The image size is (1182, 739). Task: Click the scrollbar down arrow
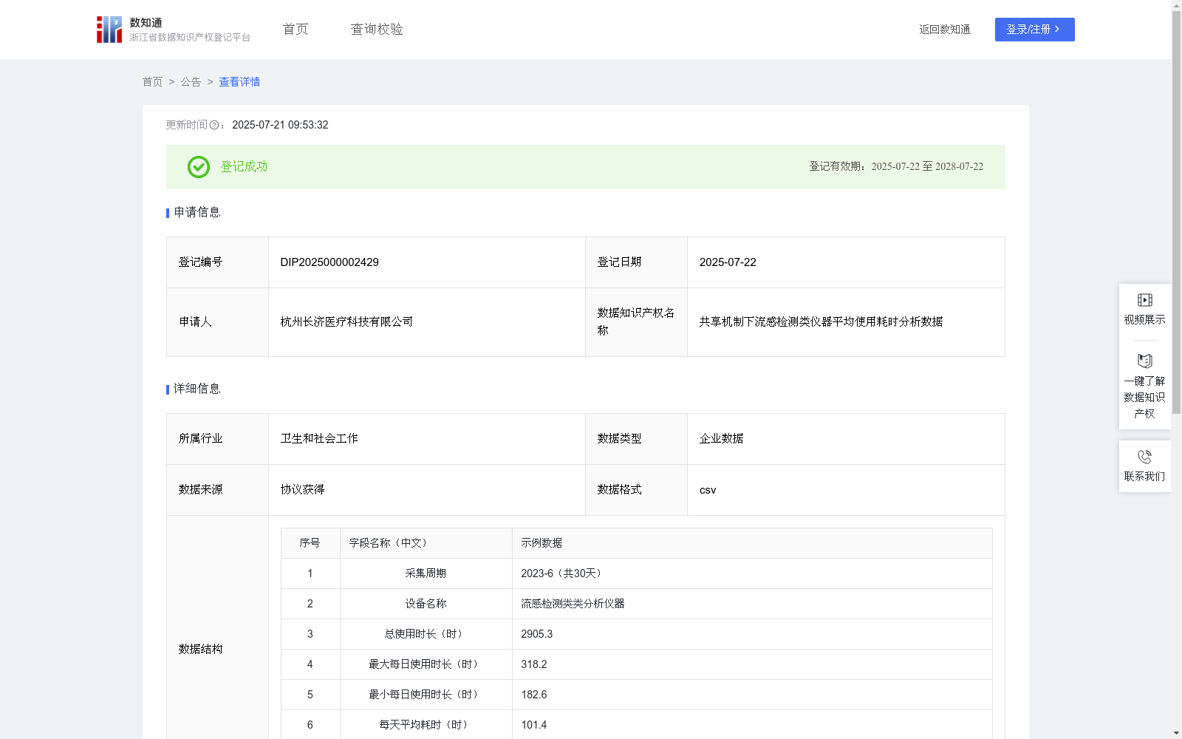pos(1176,733)
